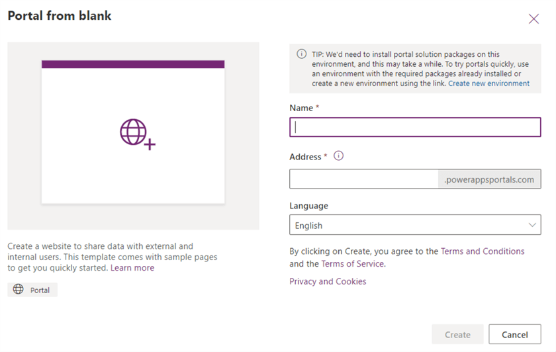Click the Name field label
The image size is (556, 352).
[x=301, y=108]
